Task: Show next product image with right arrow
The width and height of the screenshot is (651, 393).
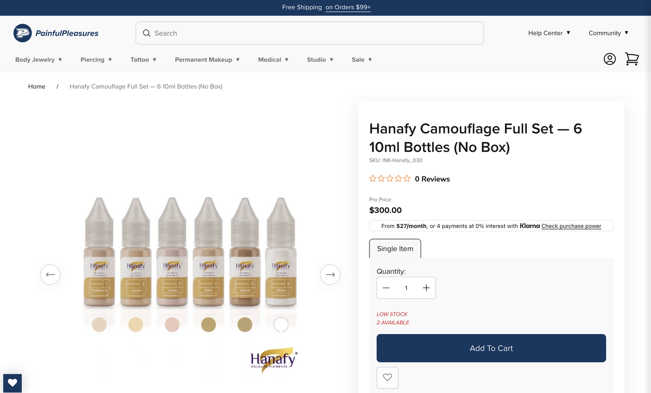Action: (330, 275)
